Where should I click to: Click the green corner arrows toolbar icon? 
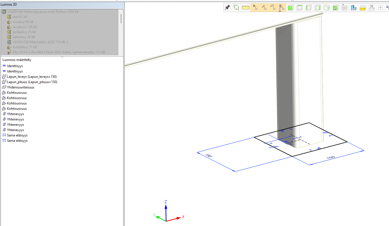point(236,8)
